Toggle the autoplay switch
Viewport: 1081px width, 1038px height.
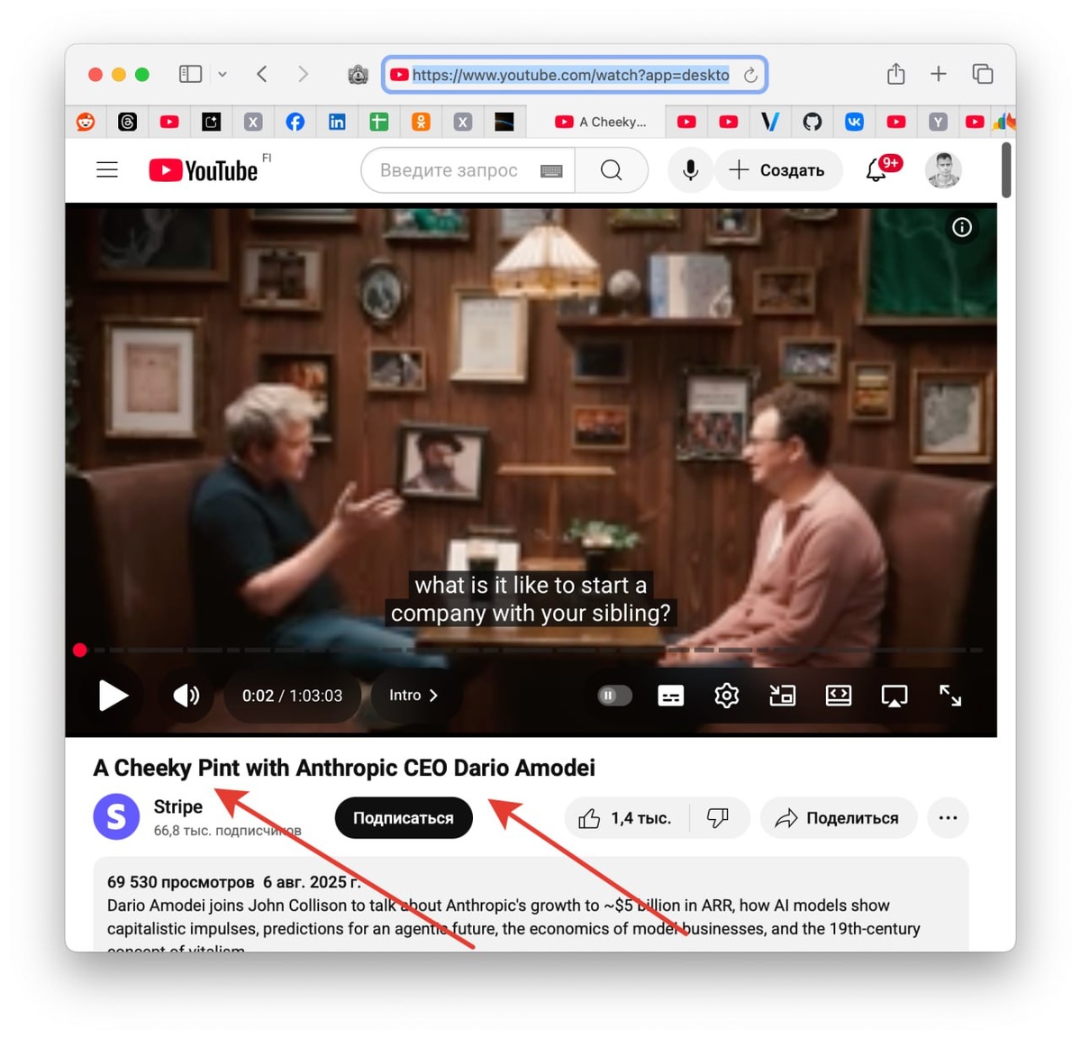click(x=614, y=696)
